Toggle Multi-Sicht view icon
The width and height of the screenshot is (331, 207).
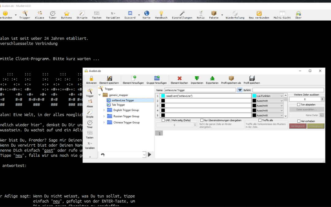click(282, 15)
